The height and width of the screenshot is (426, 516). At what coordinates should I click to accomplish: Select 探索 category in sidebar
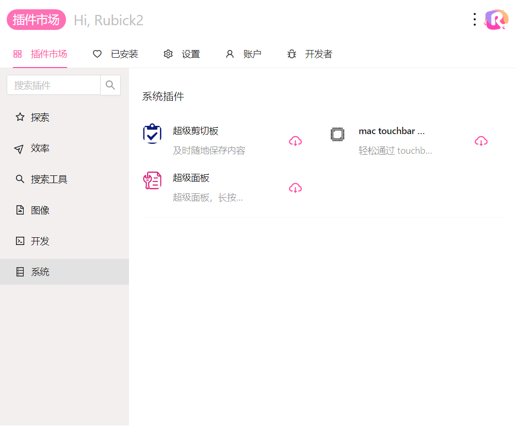point(40,118)
